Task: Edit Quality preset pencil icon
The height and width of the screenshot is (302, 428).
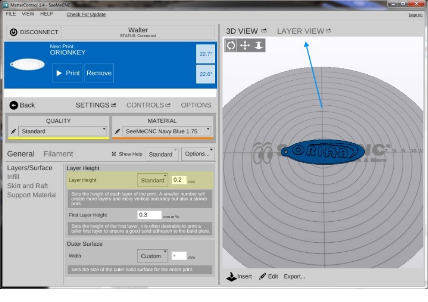Action: 13,131
